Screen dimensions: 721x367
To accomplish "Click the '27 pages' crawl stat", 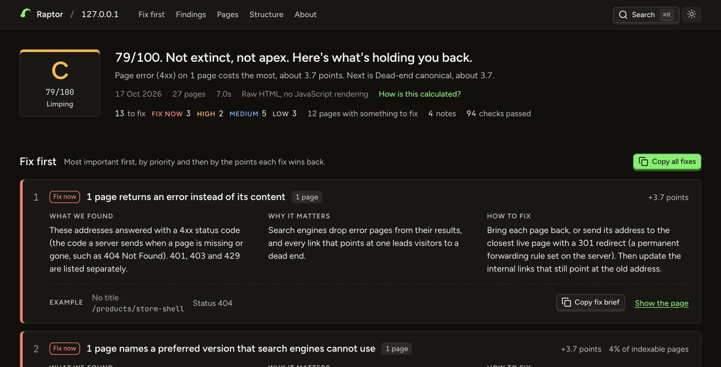I will point(189,94).
